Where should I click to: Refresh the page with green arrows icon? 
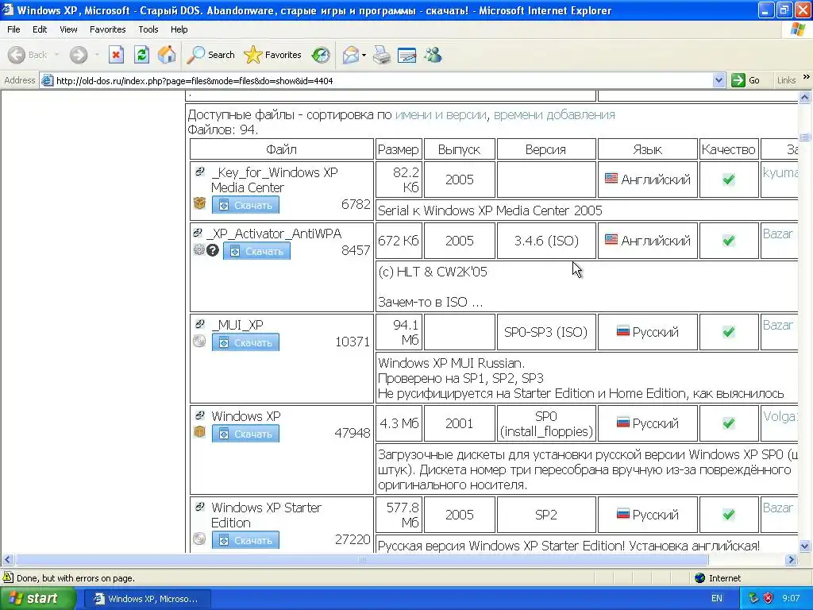point(141,55)
